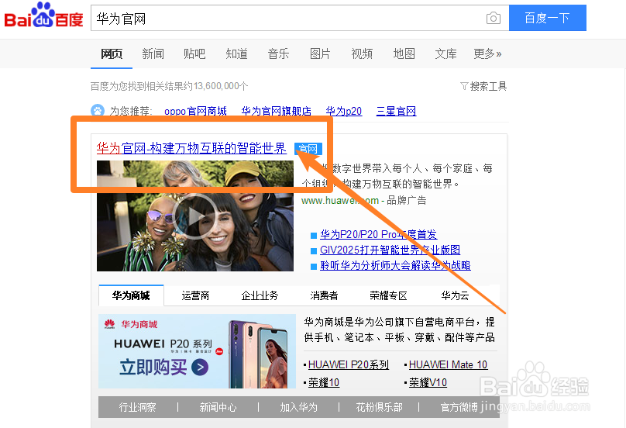
Task: Click the HUAWEI P20 系列 banner image
Action: pyautogui.click(x=197, y=351)
